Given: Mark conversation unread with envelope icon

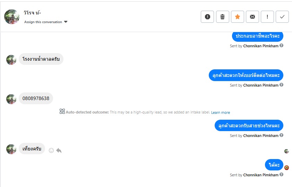Looking at the screenshot, I should click(x=252, y=17).
